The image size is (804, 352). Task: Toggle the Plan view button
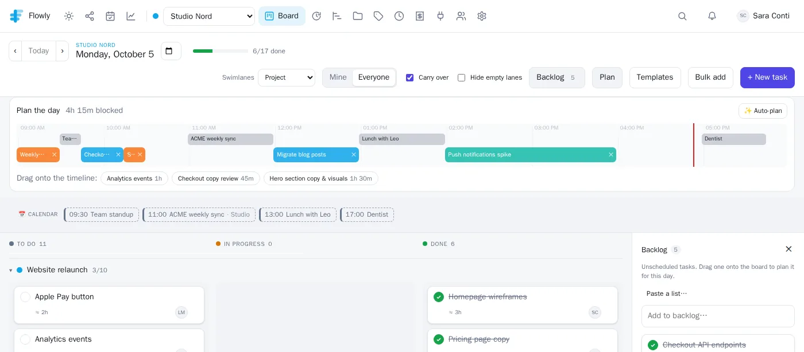coord(607,77)
